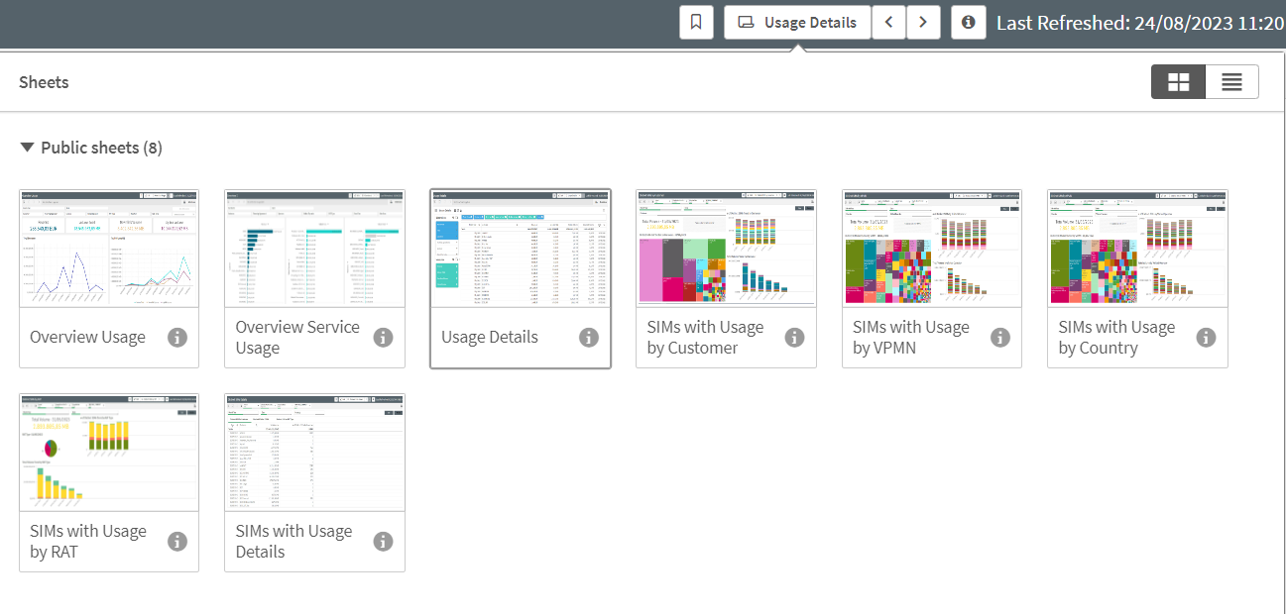1286x614 pixels.
Task: Click the bookmarks icon in top bar
Action: (696, 22)
